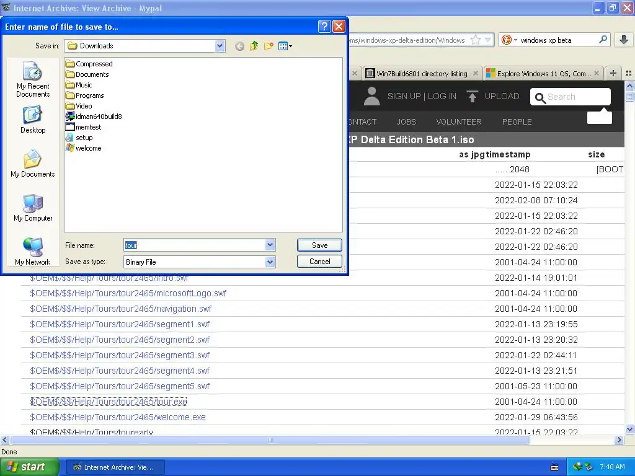Open My Recent Documents place
635x476 pixels.
coord(33,79)
